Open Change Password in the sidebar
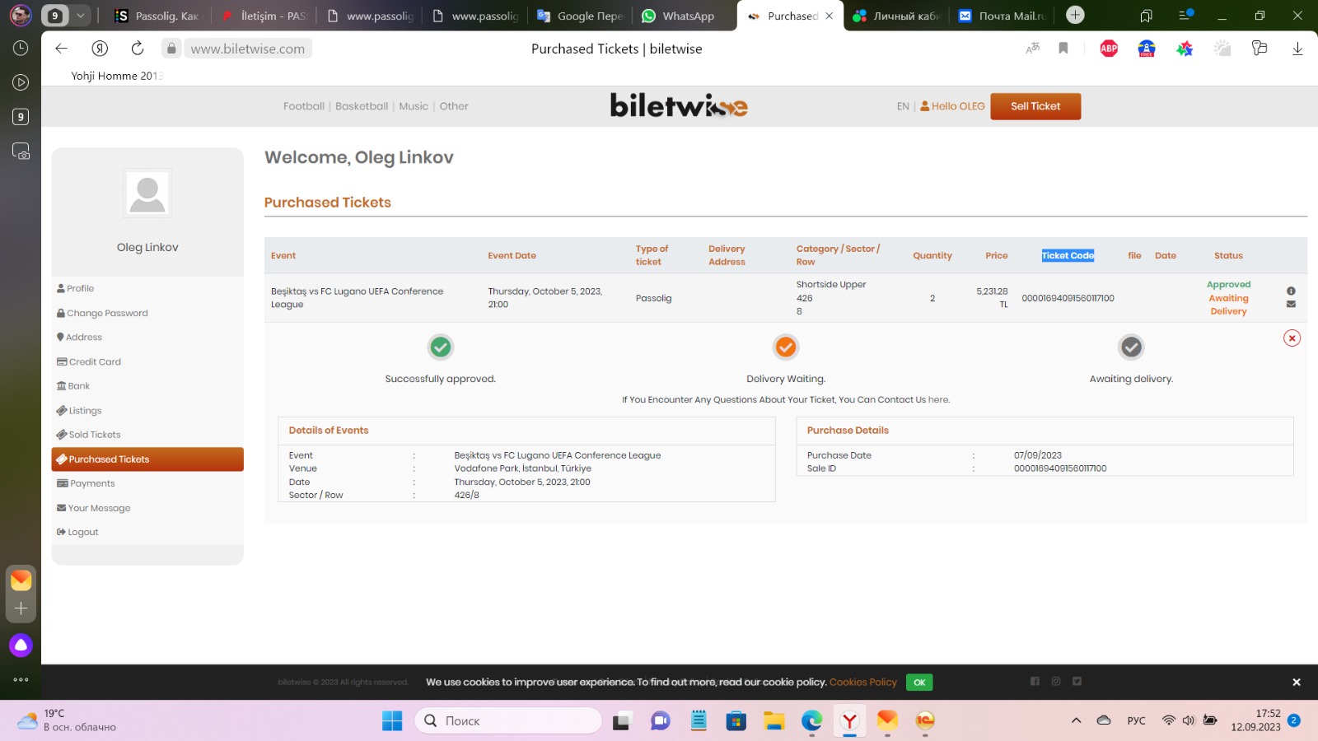The width and height of the screenshot is (1318, 741). 102,314
